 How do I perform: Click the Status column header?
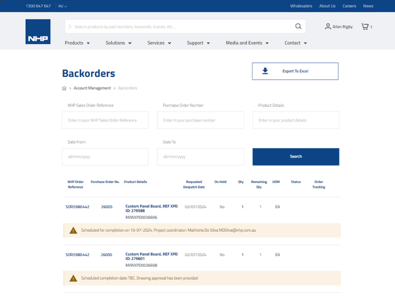tap(296, 182)
